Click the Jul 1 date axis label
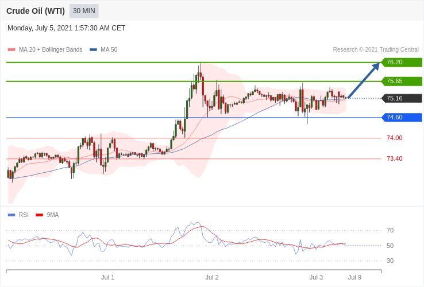 pyautogui.click(x=107, y=278)
